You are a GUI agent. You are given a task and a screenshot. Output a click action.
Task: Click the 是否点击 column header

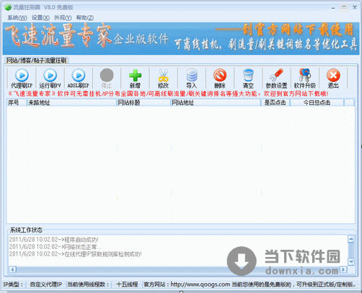click(x=275, y=103)
